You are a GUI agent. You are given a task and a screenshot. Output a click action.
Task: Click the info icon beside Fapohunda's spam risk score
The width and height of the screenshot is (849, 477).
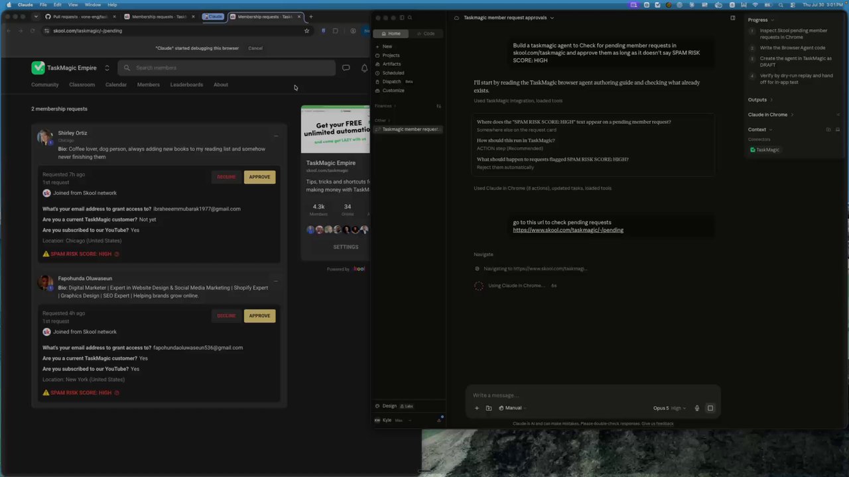point(117,393)
